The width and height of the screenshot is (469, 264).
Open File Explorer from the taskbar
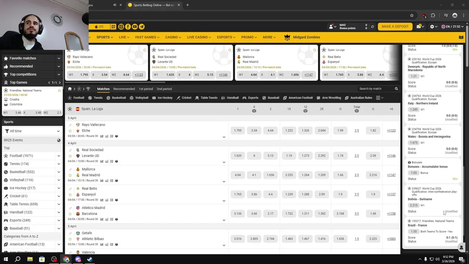(30, 259)
